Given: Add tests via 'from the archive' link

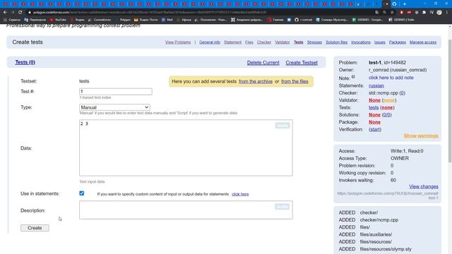Looking at the screenshot, I should click(x=256, y=82).
